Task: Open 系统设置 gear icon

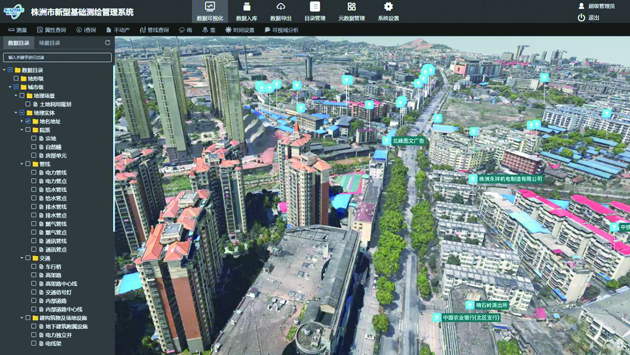Action: [x=388, y=7]
